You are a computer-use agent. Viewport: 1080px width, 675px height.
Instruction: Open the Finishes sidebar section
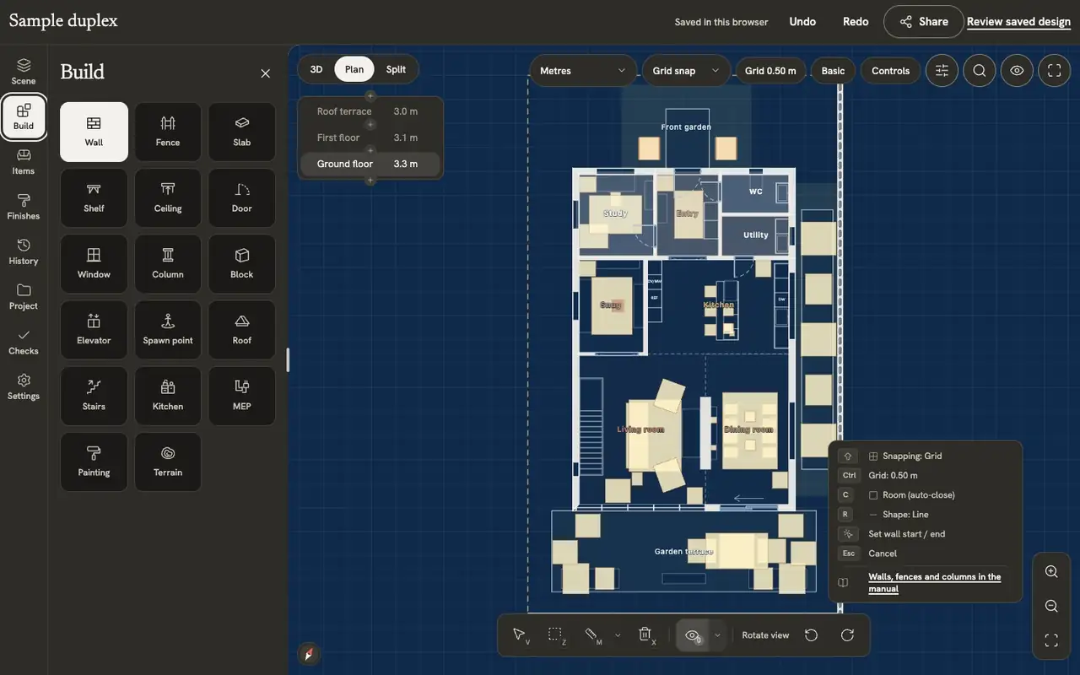(x=24, y=207)
